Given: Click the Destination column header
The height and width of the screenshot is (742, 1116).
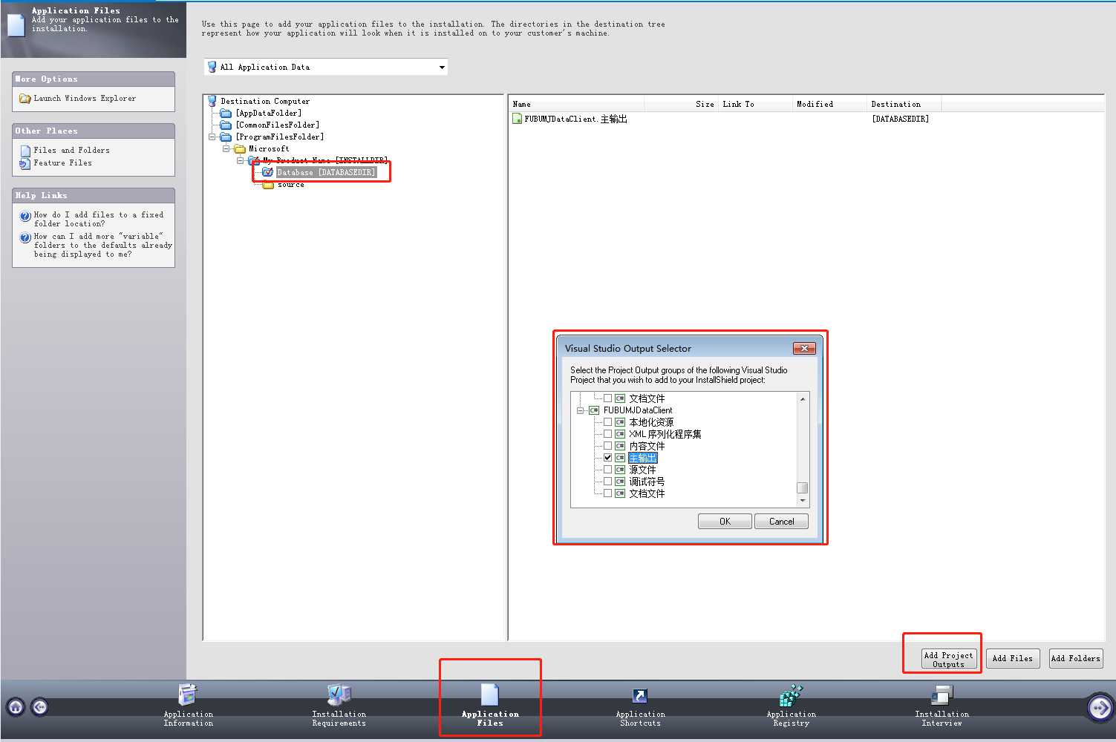Looking at the screenshot, I should (904, 104).
